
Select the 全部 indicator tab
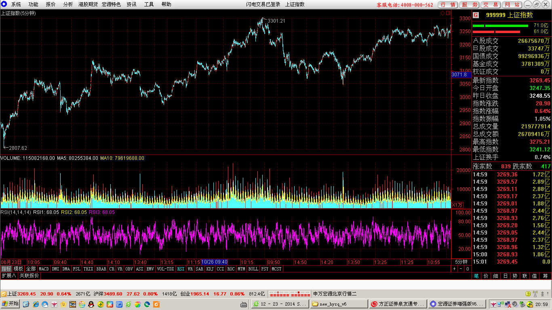[31, 269]
